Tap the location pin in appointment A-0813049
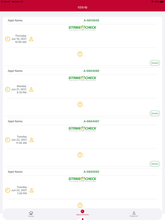 [80, 54]
